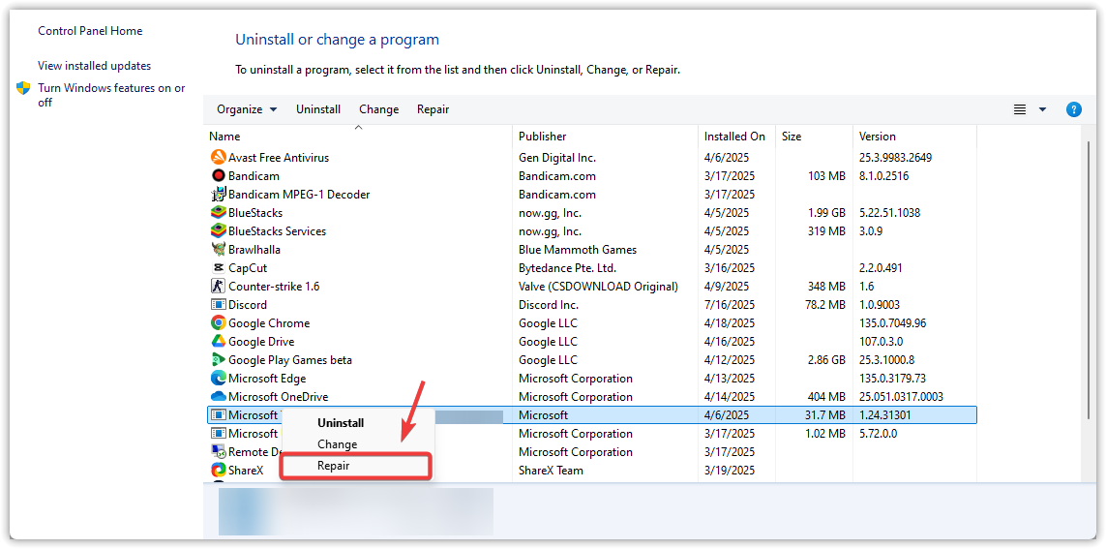Click the ShareX icon
The image size is (1106, 549).
[218, 470]
